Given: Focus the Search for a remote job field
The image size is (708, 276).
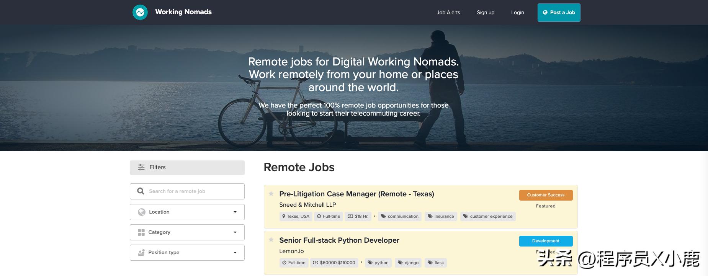Looking at the screenshot, I should pyautogui.click(x=193, y=191).
